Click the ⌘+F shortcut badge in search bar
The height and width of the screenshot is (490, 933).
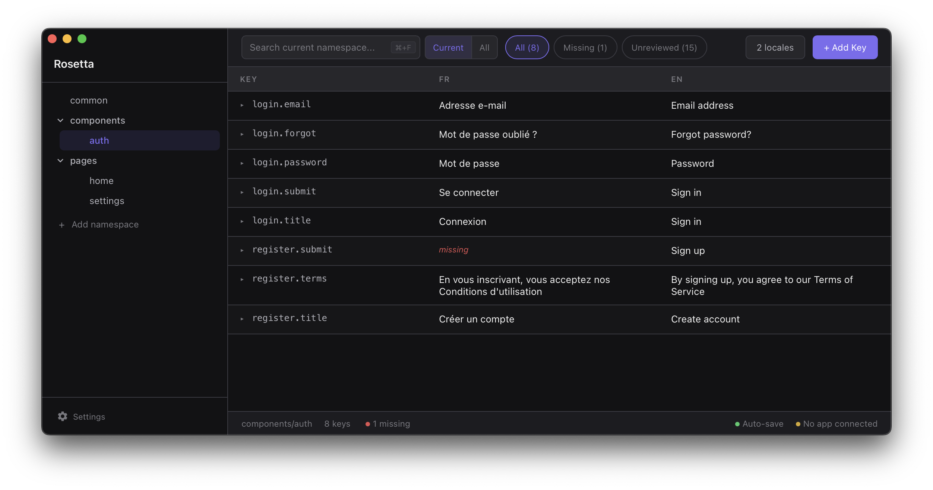pyautogui.click(x=403, y=47)
